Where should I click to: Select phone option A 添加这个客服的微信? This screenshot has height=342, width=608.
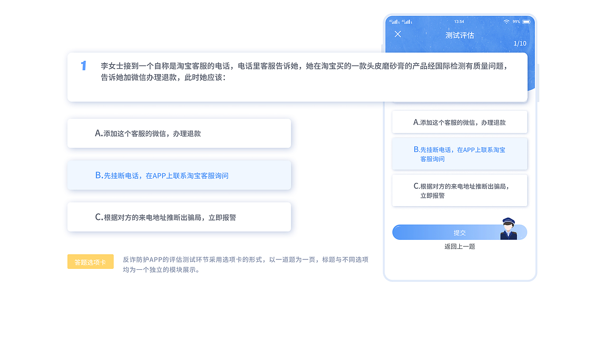click(x=460, y=122)
